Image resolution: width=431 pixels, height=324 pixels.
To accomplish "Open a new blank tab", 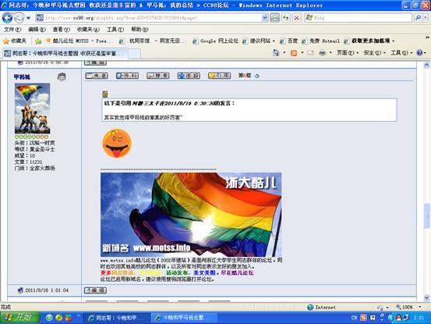I will click(134, 53).
